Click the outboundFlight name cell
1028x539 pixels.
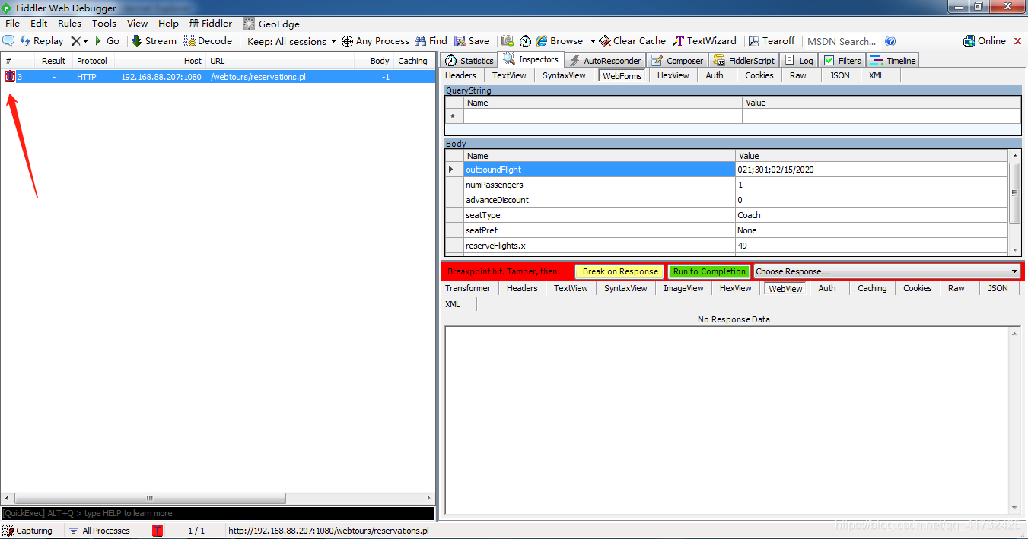pyautogui.click(x=600, y=170)
